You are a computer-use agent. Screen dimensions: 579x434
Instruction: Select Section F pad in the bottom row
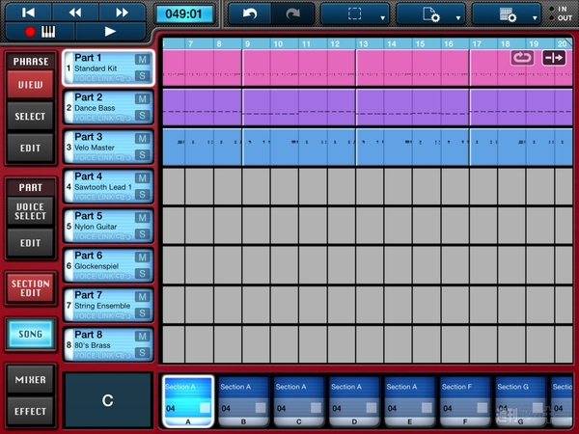[x=465, y=401]
